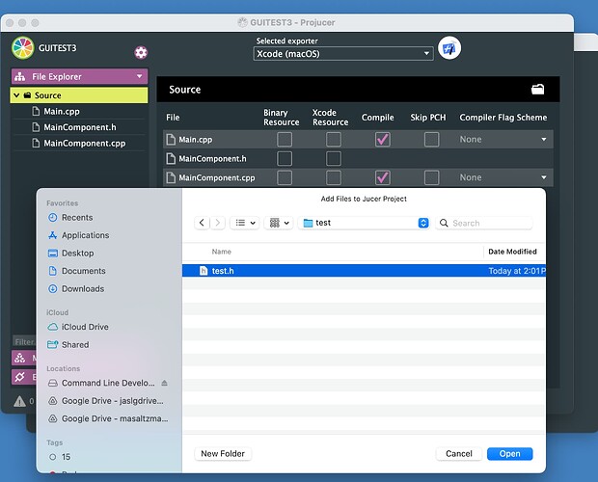
Task: Click MainComponent.cpp file icon in the table
Action: point(171,177)
